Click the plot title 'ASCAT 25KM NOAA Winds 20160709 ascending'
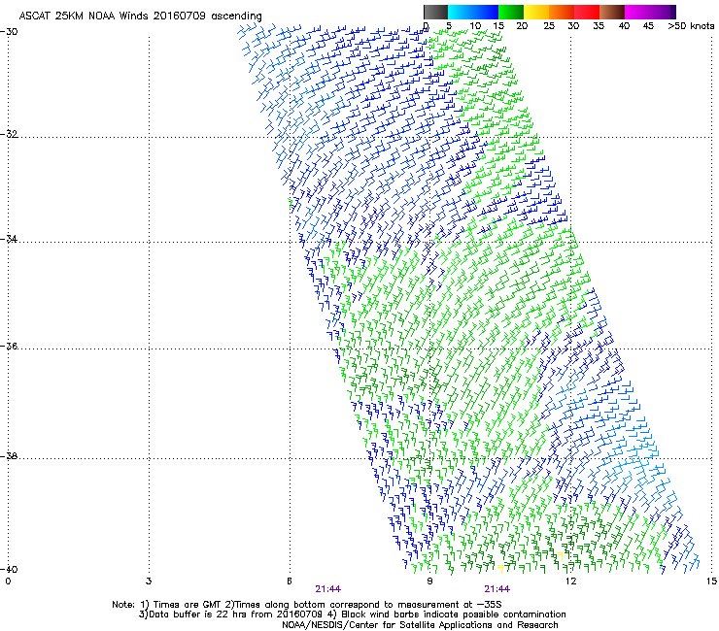The image size is (719, 631). pos(140,17)
